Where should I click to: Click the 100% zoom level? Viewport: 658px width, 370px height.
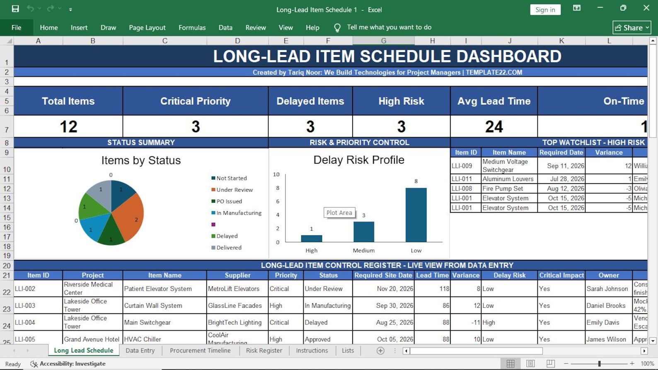click(x=647, y=363)
